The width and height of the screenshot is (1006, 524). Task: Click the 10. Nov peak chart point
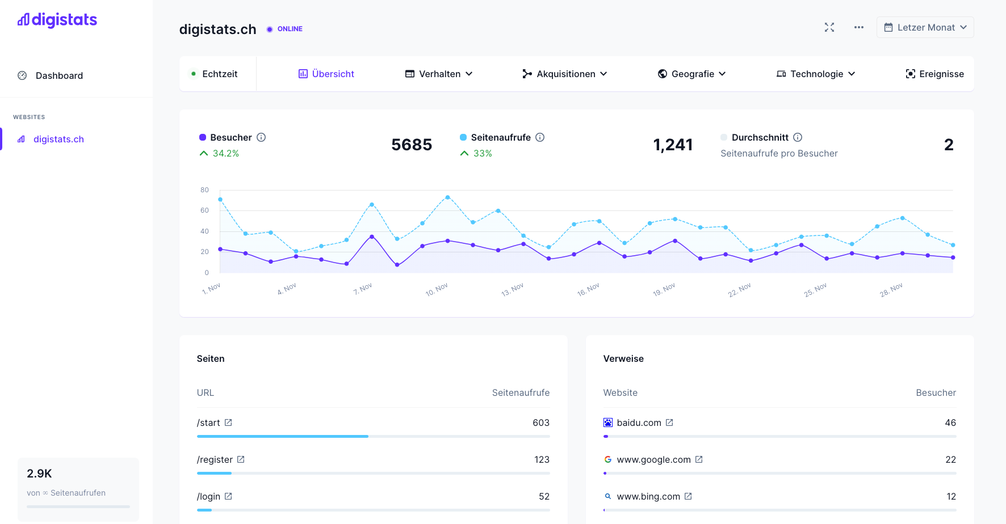tap(448, 197)
